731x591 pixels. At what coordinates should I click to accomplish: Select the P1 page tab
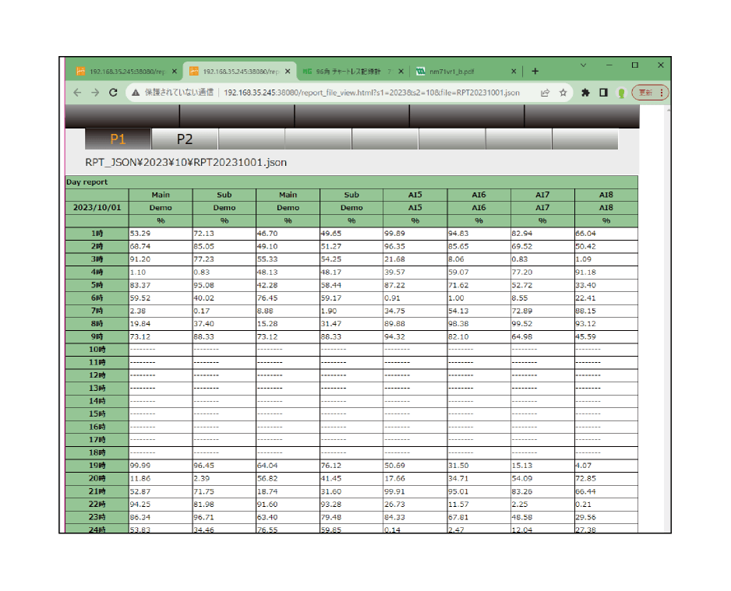pos(118,139)
